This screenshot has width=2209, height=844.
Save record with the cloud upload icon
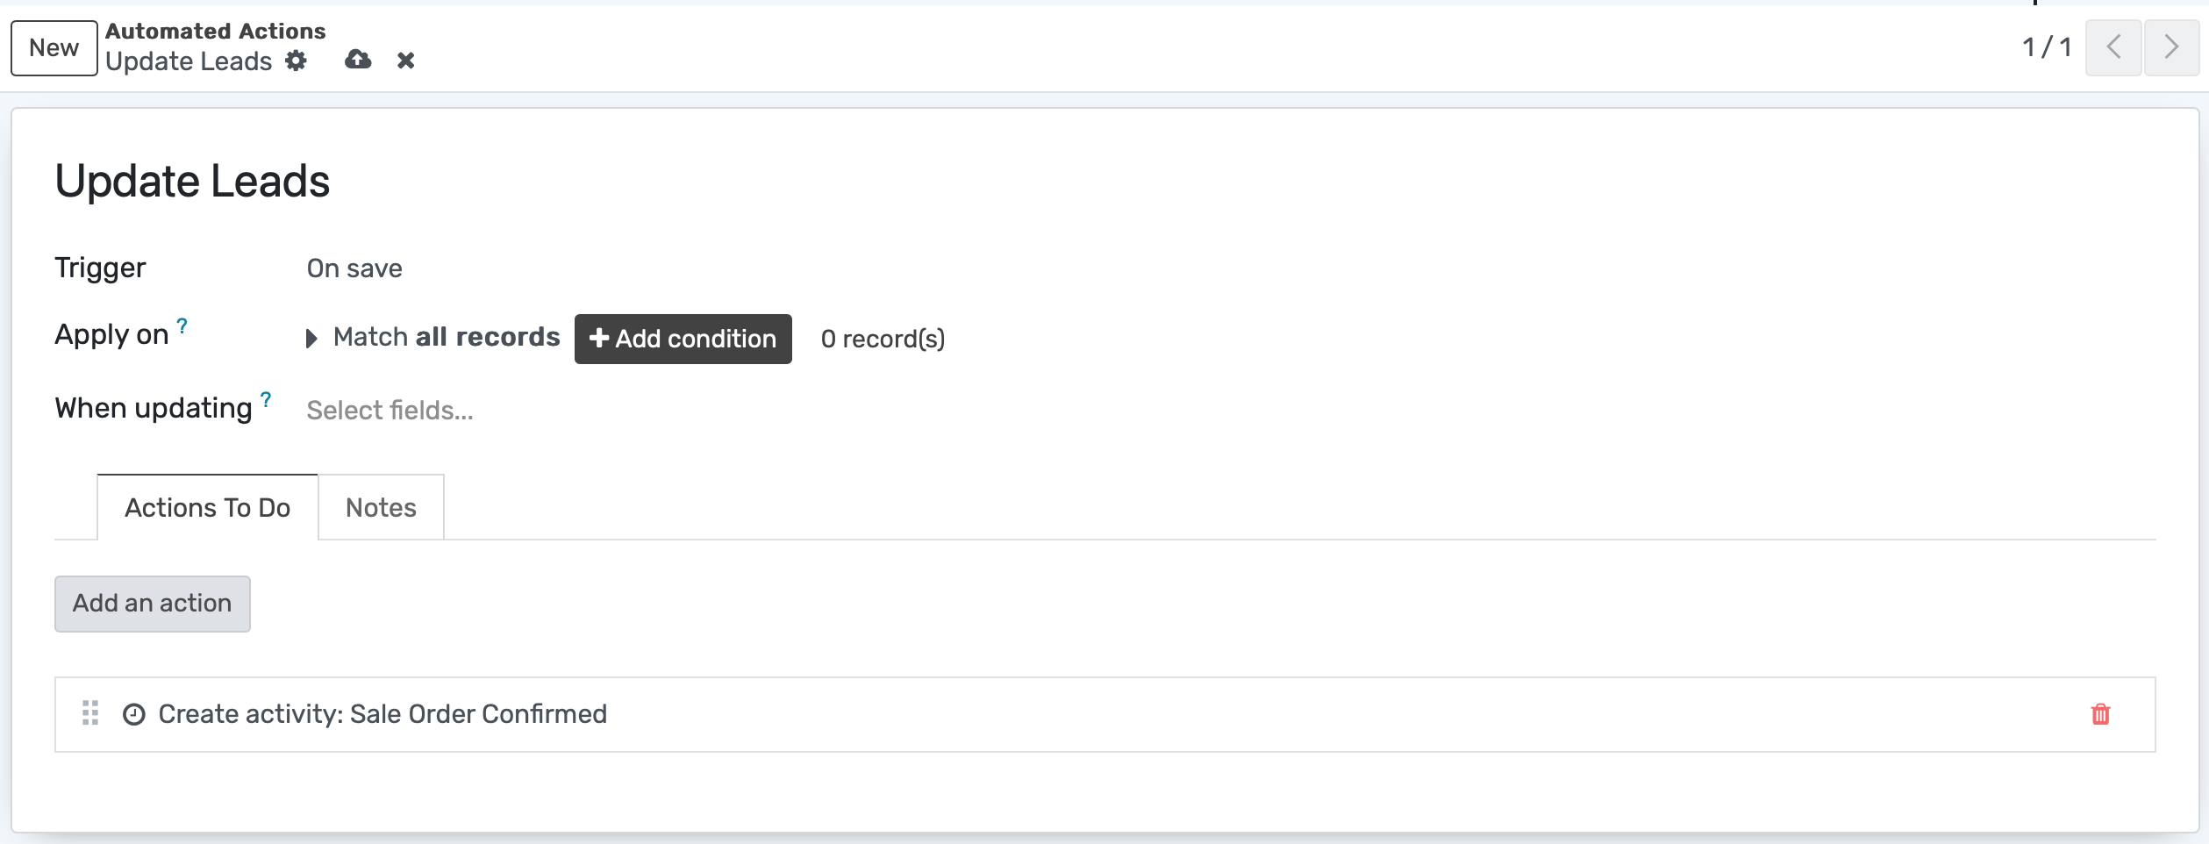point(358,60)
